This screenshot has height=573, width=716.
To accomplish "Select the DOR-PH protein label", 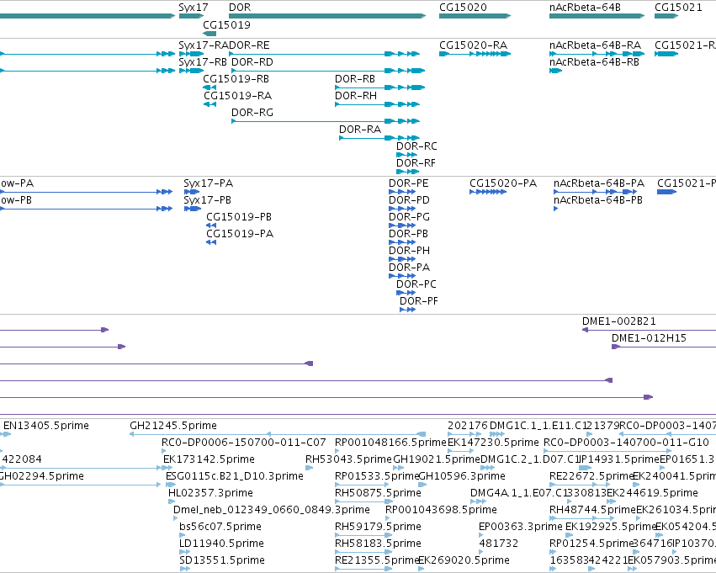I will pos(409,251).
